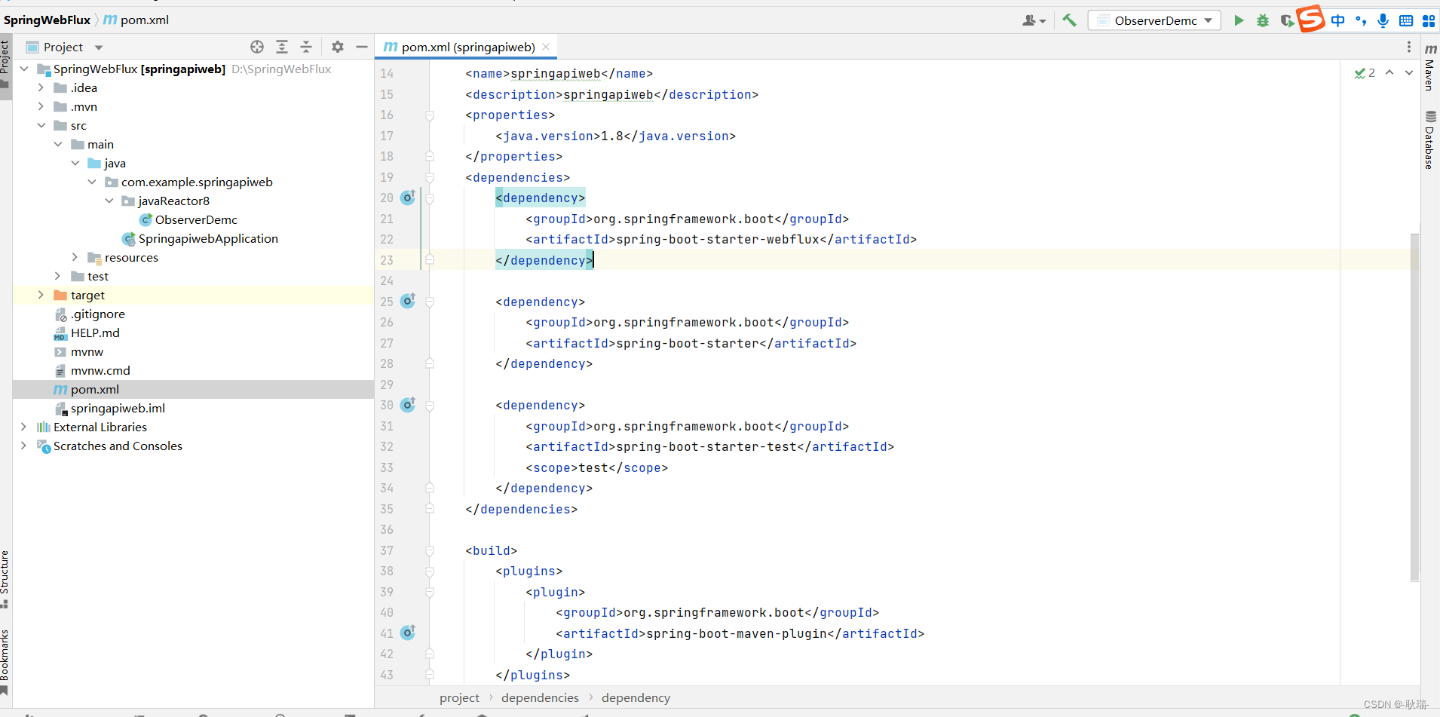Click the gutter marker on line 30

point(408,405)
